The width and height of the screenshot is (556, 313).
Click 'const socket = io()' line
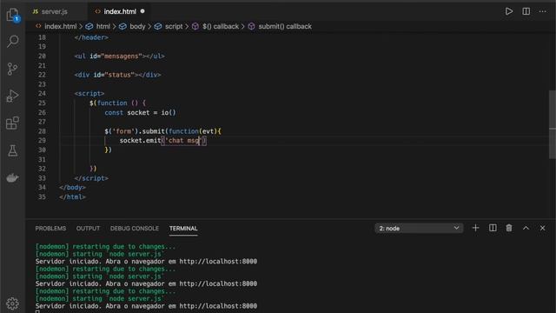(140, 112)
